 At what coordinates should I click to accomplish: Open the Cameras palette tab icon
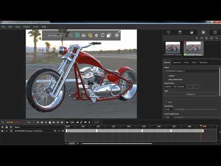click(203, 32)
